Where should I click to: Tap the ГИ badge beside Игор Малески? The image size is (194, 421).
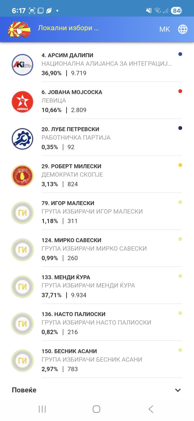[23, 213]
